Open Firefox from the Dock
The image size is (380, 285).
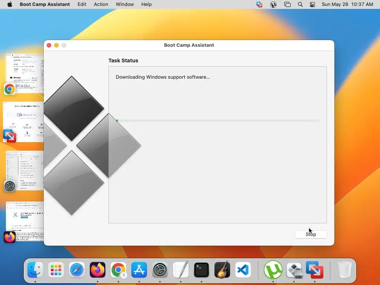[98, 270]
